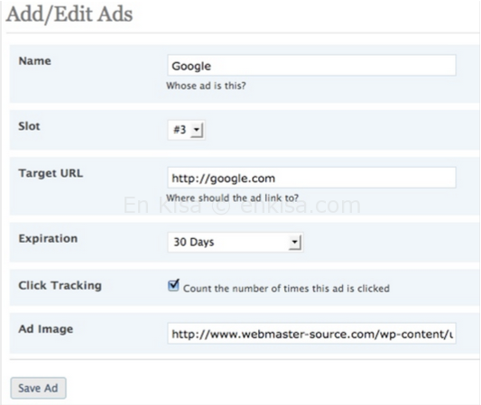This screenshot has height=405, width=481.
Task: Click the '30 Days' text in Expiration select
Action: click(194, 243)
